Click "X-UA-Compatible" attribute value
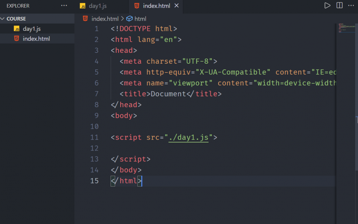Viewport: 358px width, 224px height. click(233, 72)
